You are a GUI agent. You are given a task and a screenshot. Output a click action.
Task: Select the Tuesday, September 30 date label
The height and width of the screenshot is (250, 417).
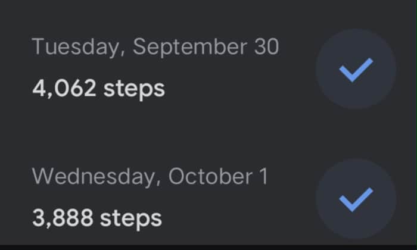click(x=155, y=48)
